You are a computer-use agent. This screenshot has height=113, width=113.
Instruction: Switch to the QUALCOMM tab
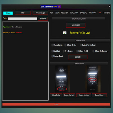tap(74, 13)
